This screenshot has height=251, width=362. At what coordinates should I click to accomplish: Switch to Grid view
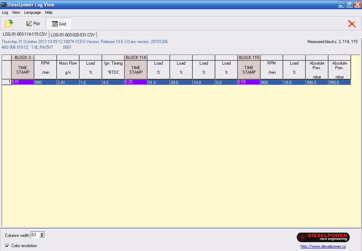(59, 24)
